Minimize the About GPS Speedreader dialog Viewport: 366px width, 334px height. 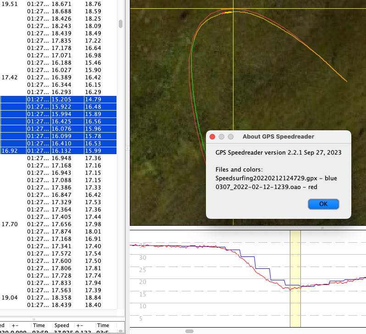(222, 137)
